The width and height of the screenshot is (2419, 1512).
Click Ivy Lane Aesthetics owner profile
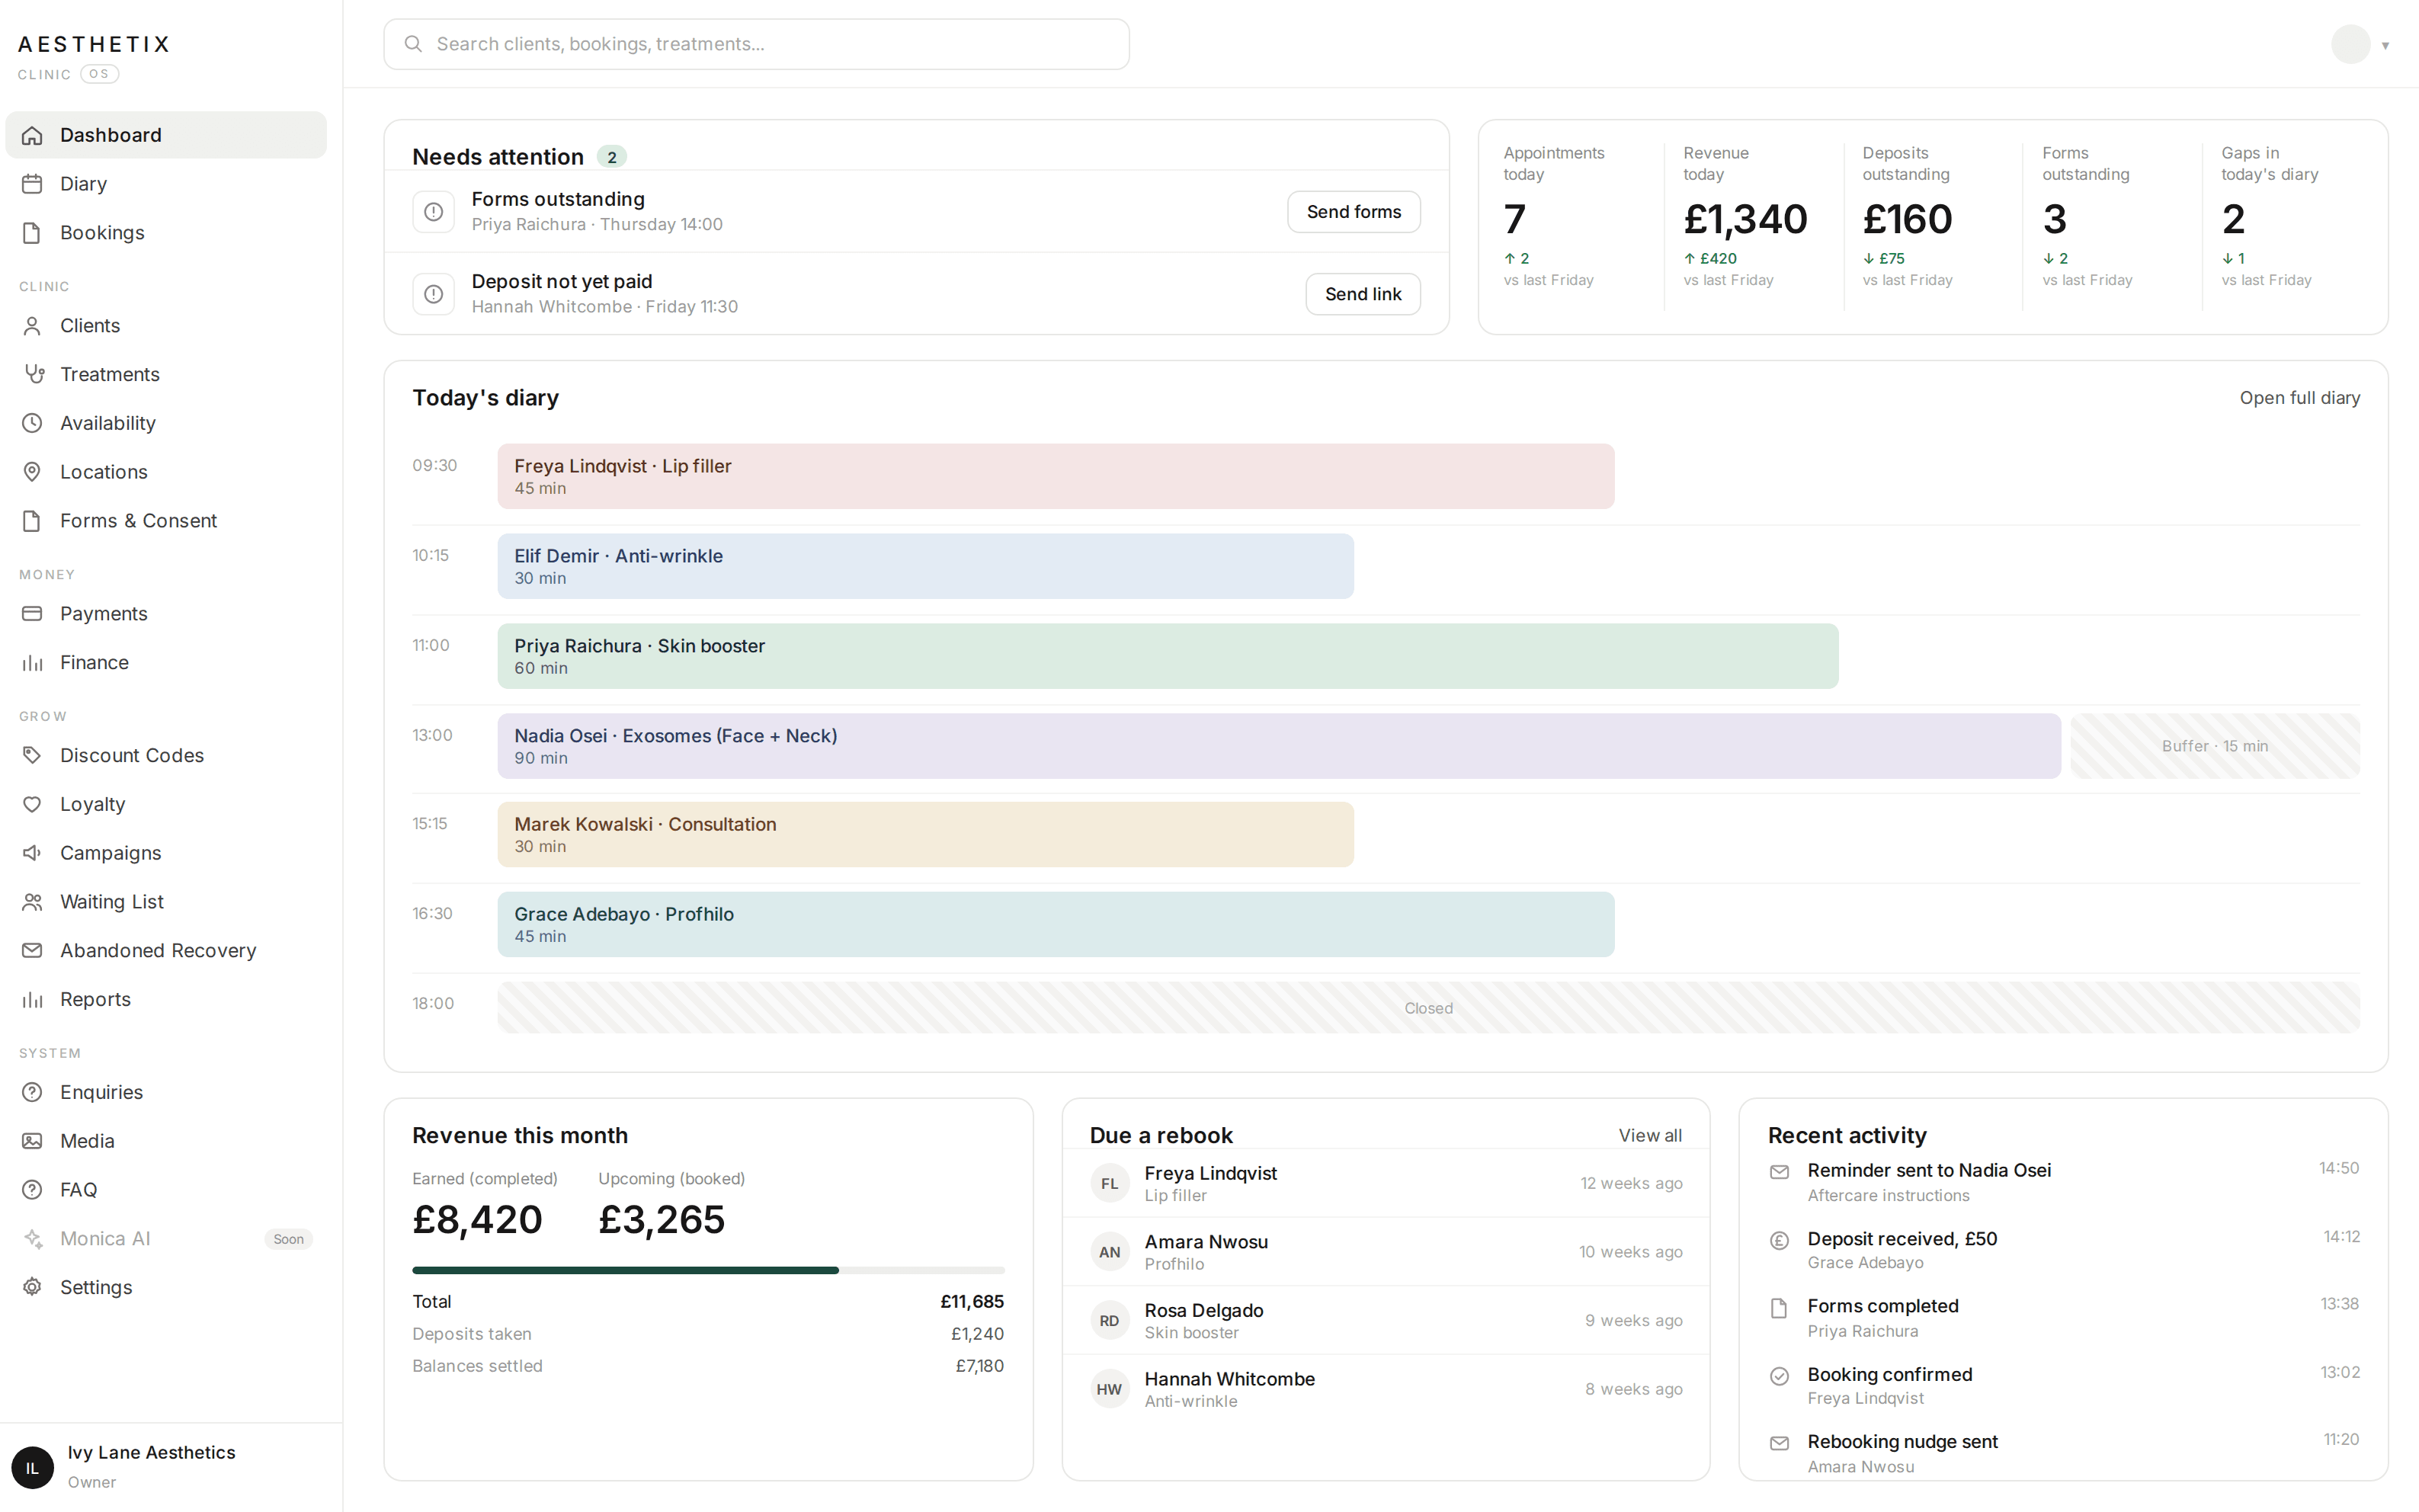coord(170,1467)
